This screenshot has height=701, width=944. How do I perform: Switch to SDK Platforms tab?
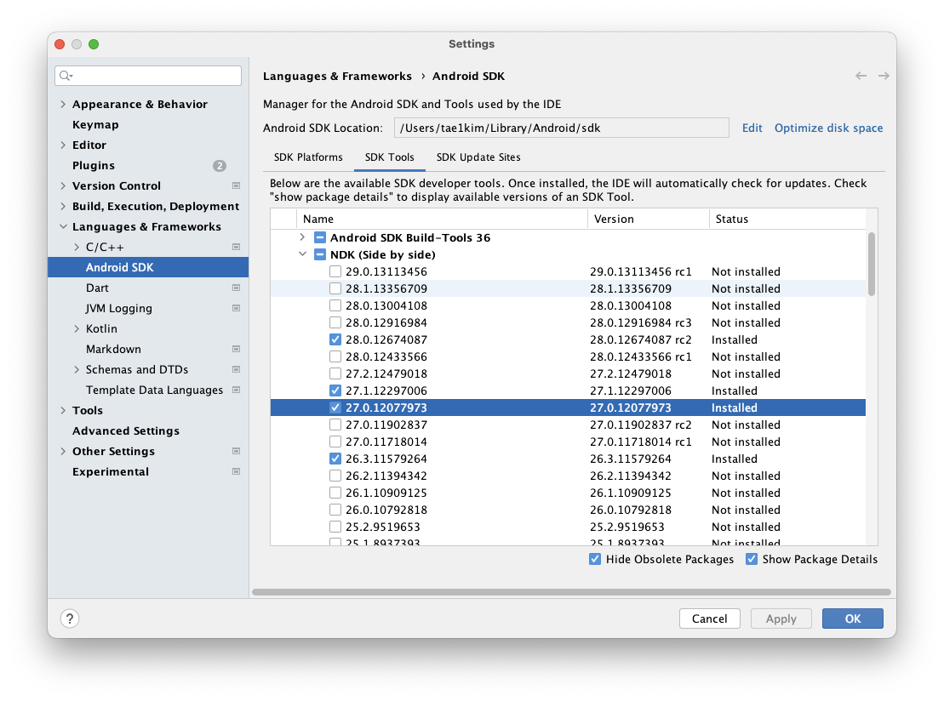pos(308,157)
